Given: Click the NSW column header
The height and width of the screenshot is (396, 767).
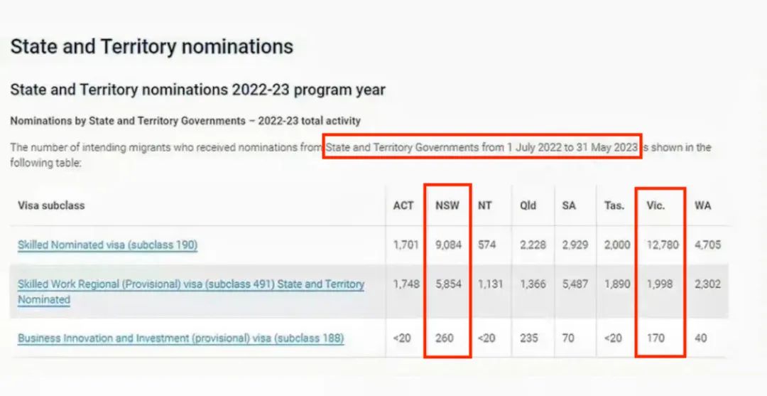Looking at the screenshot, I should (x=447, y=205).
